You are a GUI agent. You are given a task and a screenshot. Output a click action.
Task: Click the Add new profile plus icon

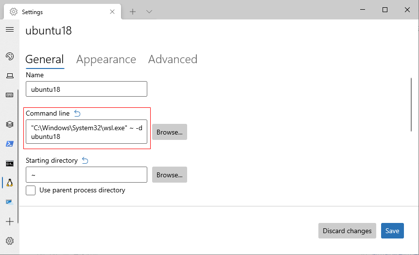click(10, 221)
